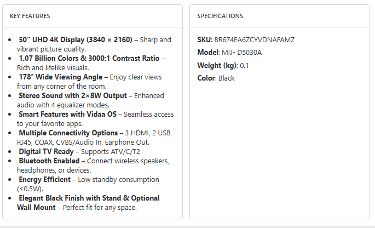The height and width of the screenshot is (228, 375).
Task: Click the Weight (kg) specification line
Action: [x=223, y=65]
